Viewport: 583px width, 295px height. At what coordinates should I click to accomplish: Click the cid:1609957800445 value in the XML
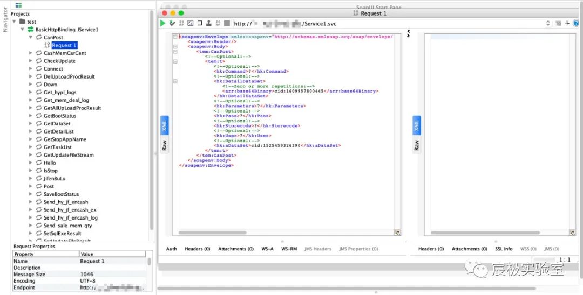coord(298,91)
